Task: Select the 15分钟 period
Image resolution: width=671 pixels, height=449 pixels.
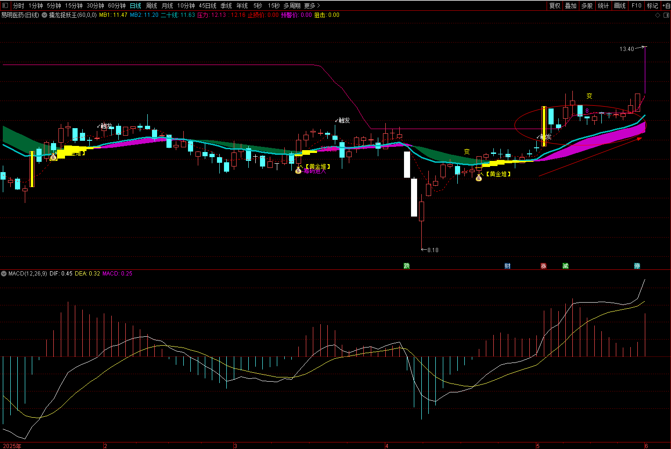Action: pyautogui.click(x=74, y=6)
